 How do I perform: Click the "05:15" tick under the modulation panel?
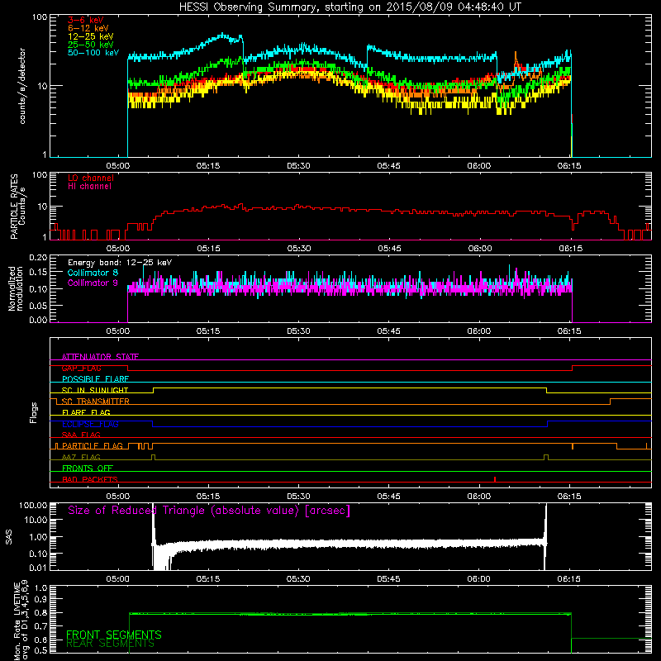click(208, 331)
